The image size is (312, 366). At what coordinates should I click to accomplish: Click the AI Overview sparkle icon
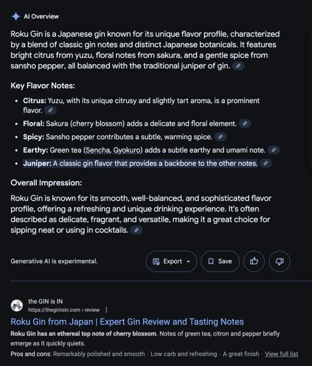click(16, 16)
